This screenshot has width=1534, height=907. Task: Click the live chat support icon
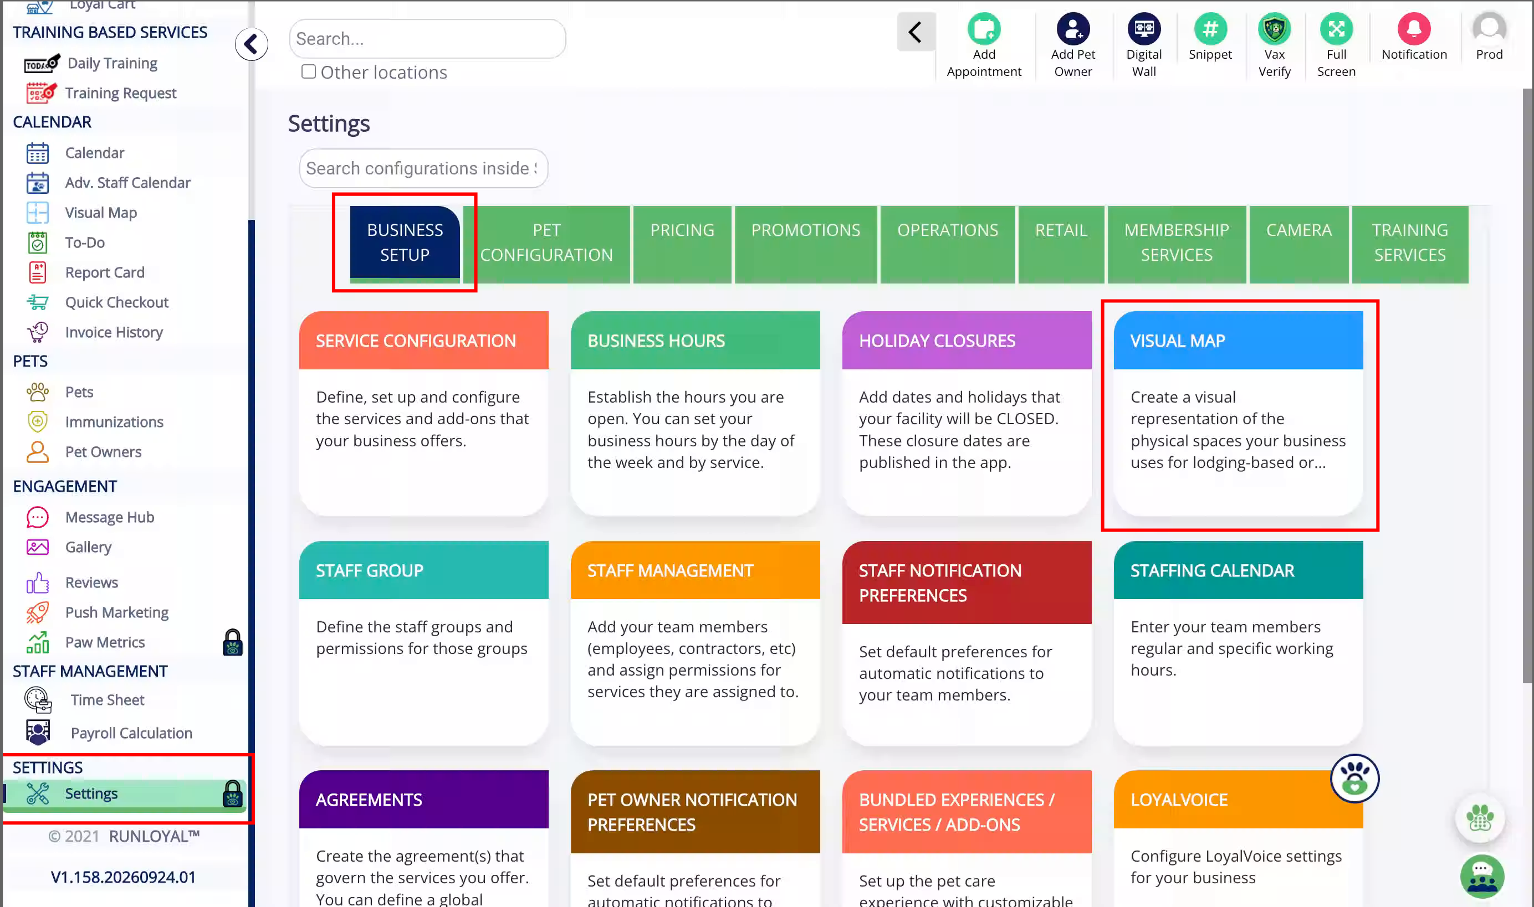click(1481, 877)
